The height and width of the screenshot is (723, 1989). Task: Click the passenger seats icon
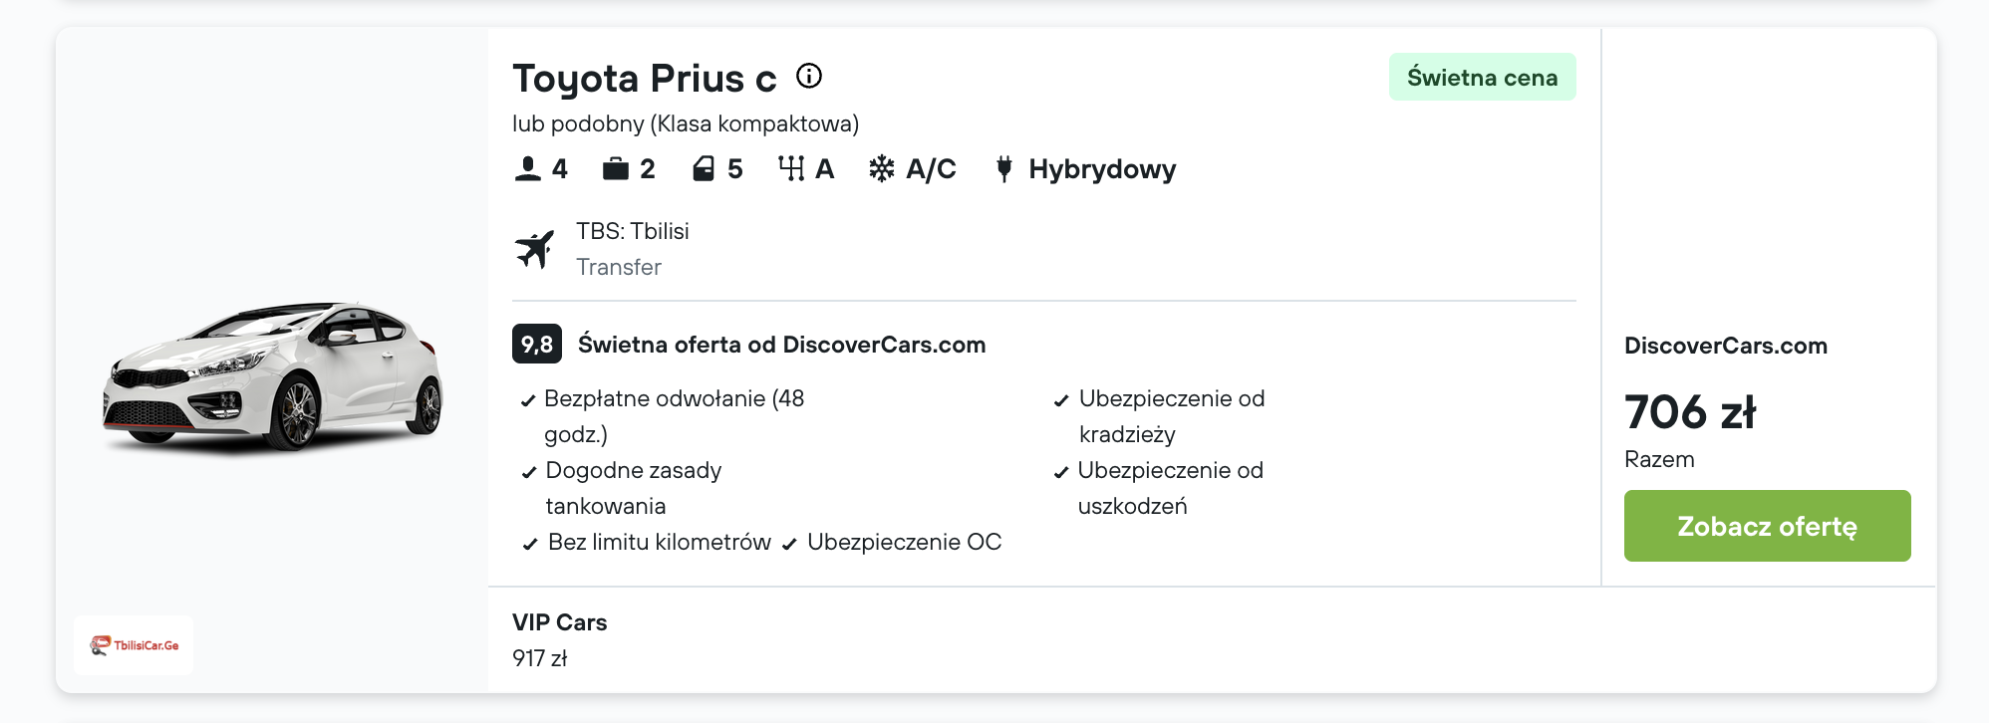point(527,169)
